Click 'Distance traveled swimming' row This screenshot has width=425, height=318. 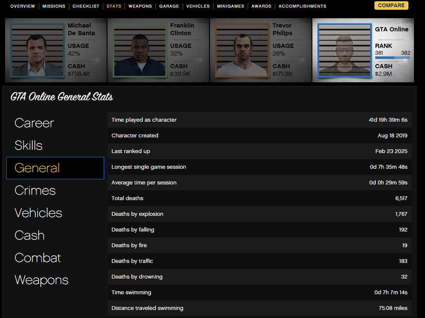(x=260, y=308)
